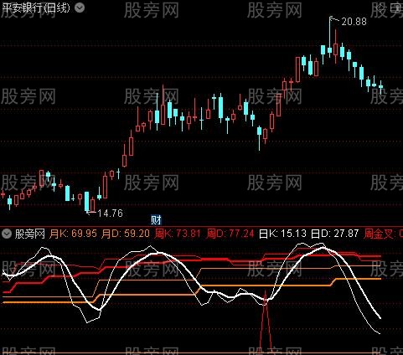This screenshot has height=355, width=403.
Task: Click the 20.88 high price label
Action: tap(354, 22)
